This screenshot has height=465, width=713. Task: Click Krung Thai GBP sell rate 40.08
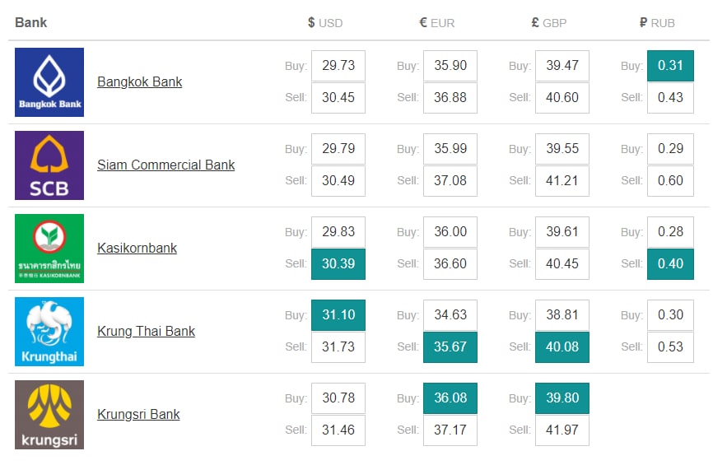coord(562,347)
